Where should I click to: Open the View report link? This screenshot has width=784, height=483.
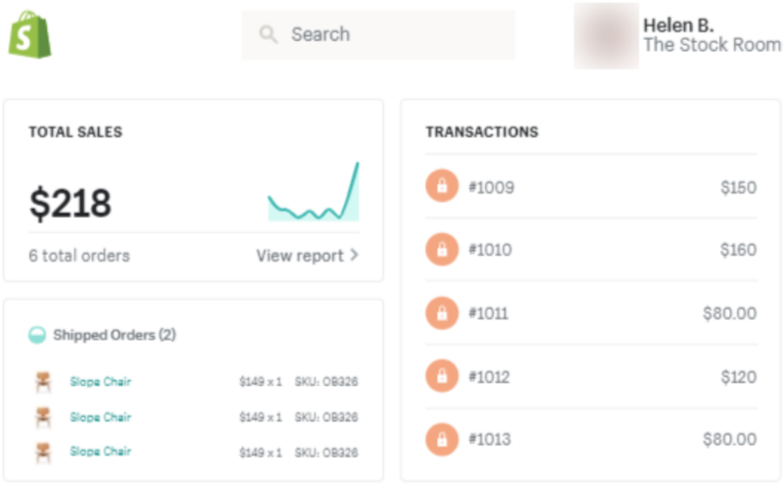tap(308, 256)
